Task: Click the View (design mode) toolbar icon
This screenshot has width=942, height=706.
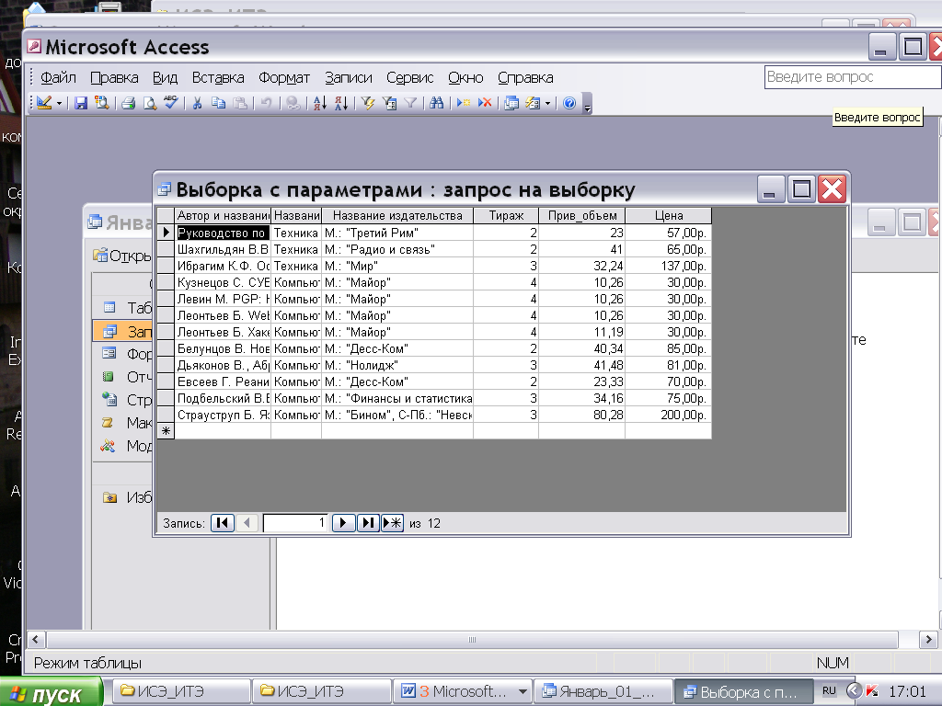Action: 44,103
